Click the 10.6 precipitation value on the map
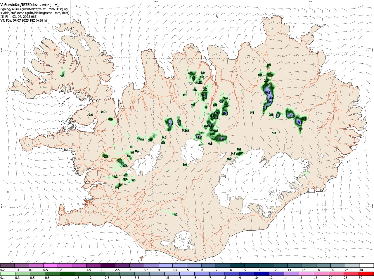 pos(267,92)
